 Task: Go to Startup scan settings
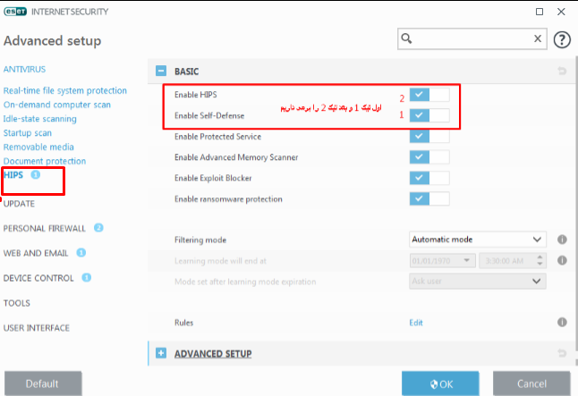[x=28, y=133]
